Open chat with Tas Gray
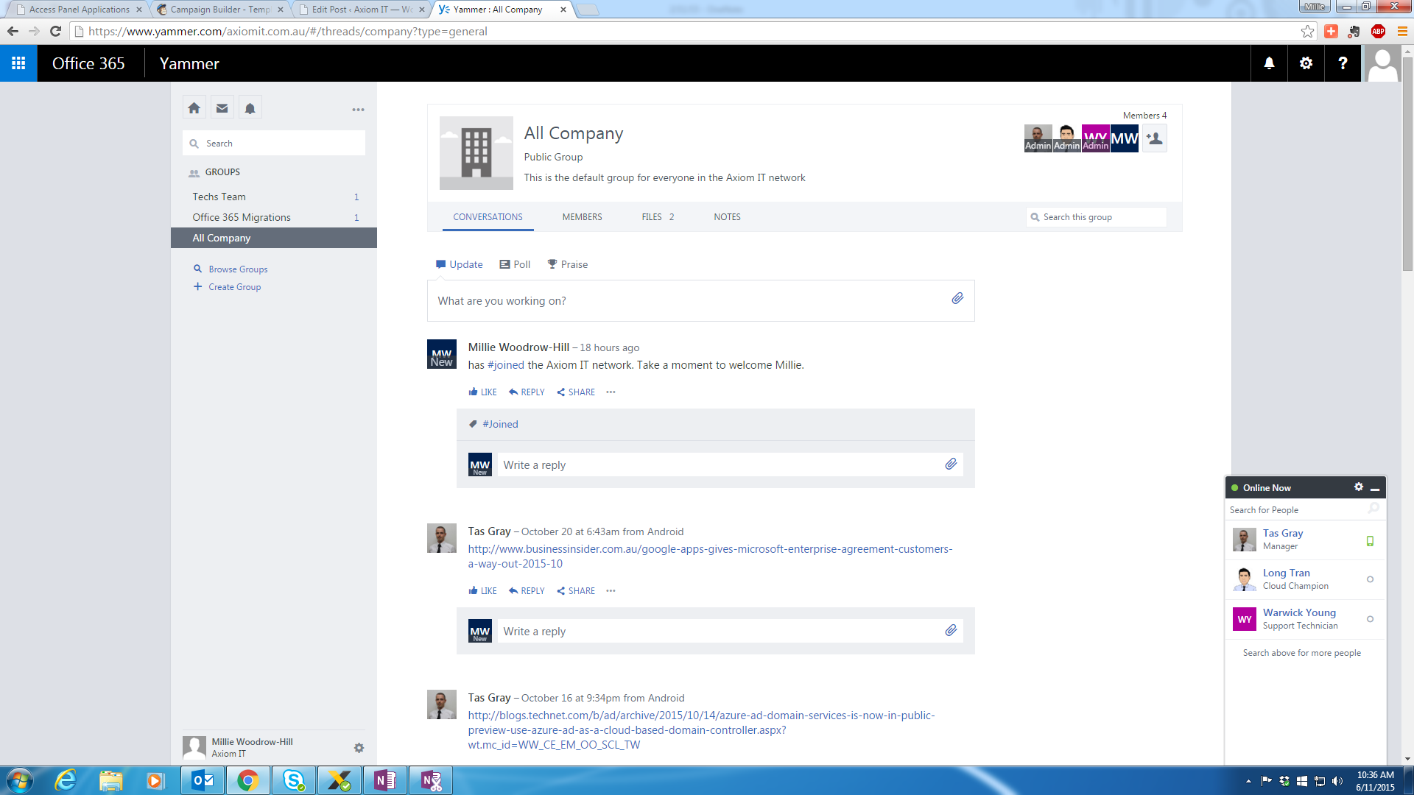 [x=1305, y=540]
